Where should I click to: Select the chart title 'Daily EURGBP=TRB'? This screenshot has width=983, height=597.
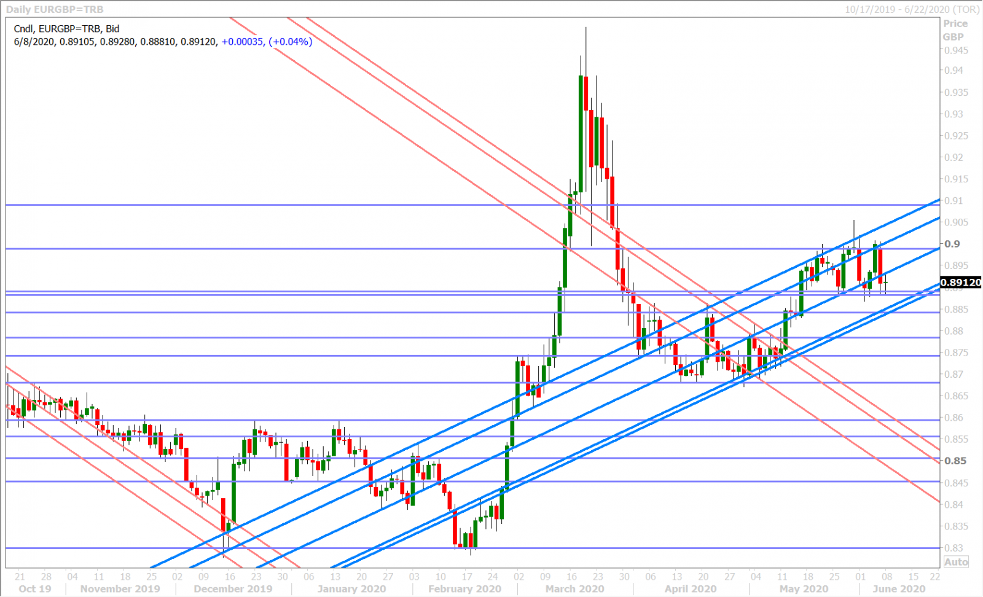[55, 9]
